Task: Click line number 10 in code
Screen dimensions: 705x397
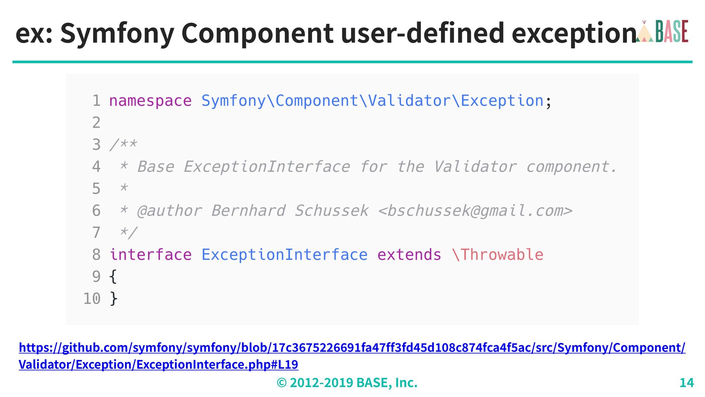Action: click(x=92, y=299)
